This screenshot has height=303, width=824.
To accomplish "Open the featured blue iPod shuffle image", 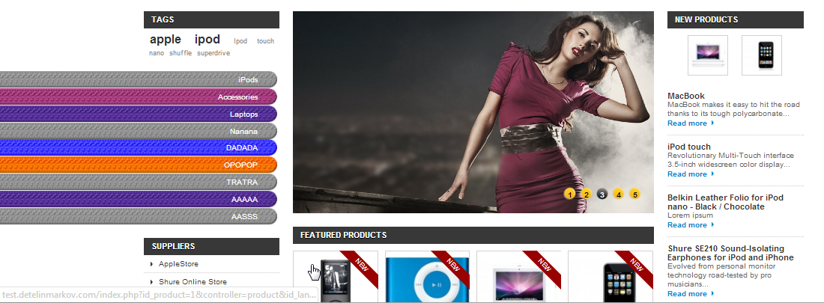I will pos(427,277).
